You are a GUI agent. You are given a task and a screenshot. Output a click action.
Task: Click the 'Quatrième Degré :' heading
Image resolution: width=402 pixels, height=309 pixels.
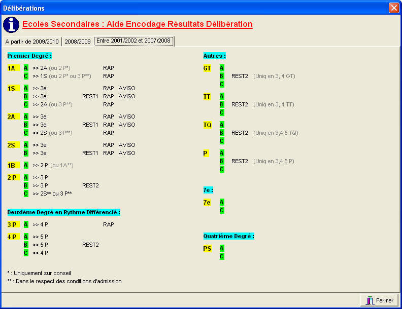click(229, 236)
